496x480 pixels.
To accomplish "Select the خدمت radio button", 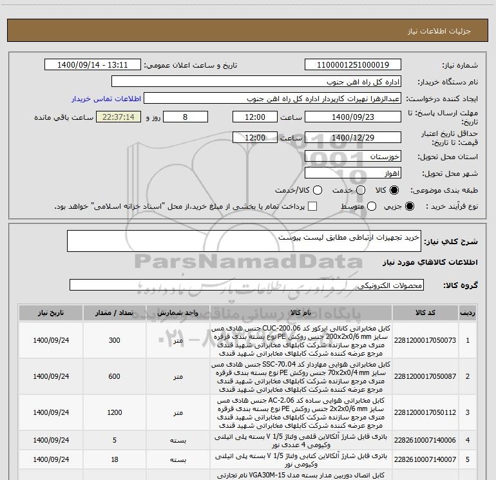I will [x=361, y=190].
